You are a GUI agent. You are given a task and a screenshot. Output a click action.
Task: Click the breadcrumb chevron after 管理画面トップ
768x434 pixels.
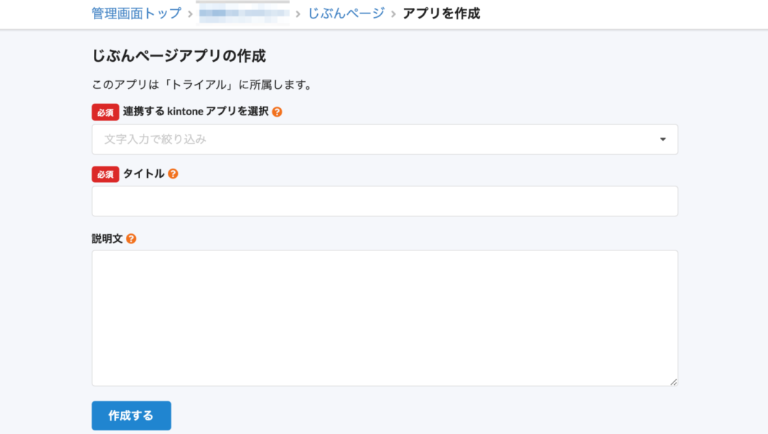(190, 14)
